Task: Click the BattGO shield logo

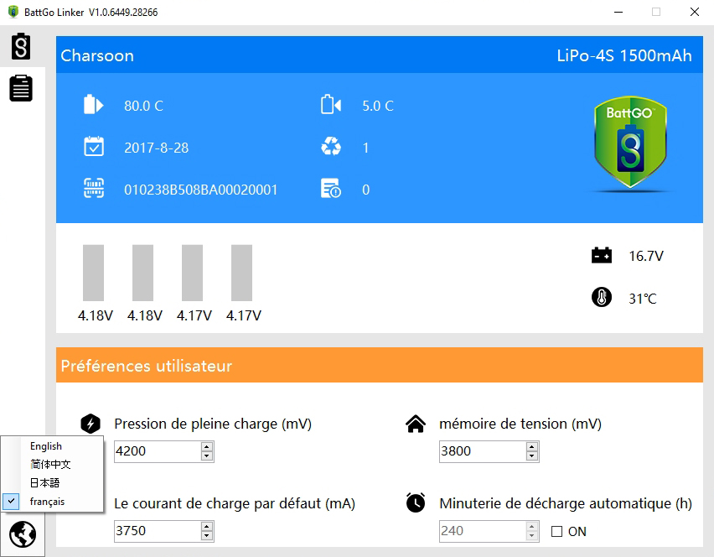Action: [630, 143]
